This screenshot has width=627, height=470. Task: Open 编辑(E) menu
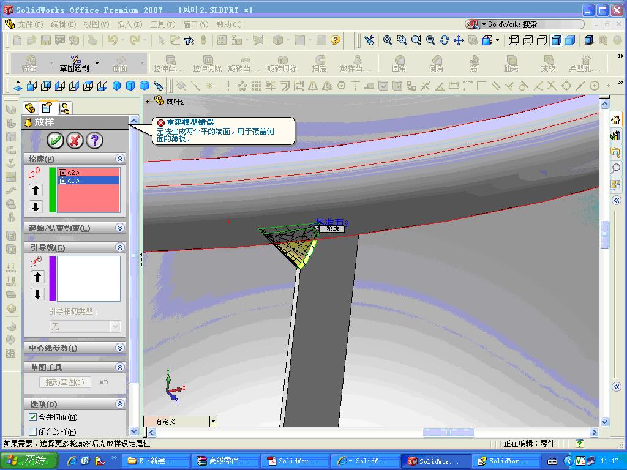pos(63,24)
